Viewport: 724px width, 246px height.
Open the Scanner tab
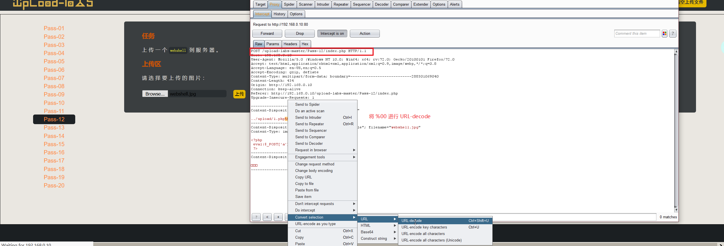point(306,5)
